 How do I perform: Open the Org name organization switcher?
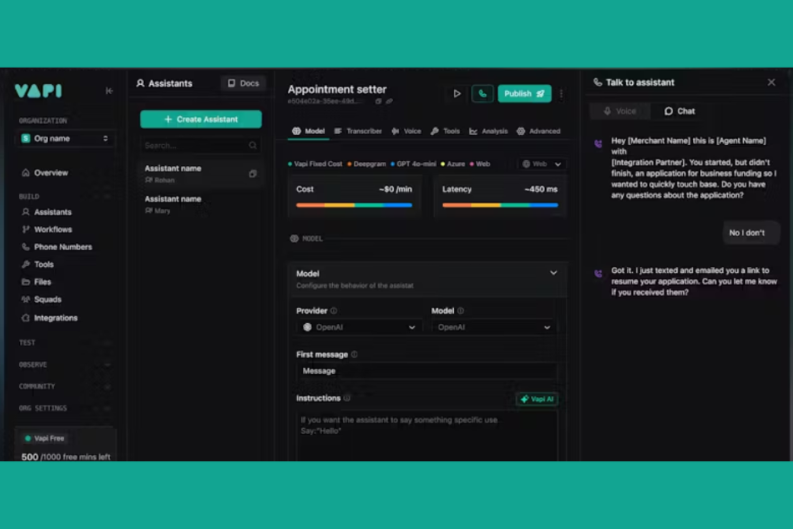tap(65, 138)
